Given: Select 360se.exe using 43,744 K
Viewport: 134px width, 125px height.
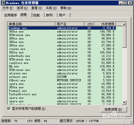Looking at the screenshot, I should [x=62, y=42].
